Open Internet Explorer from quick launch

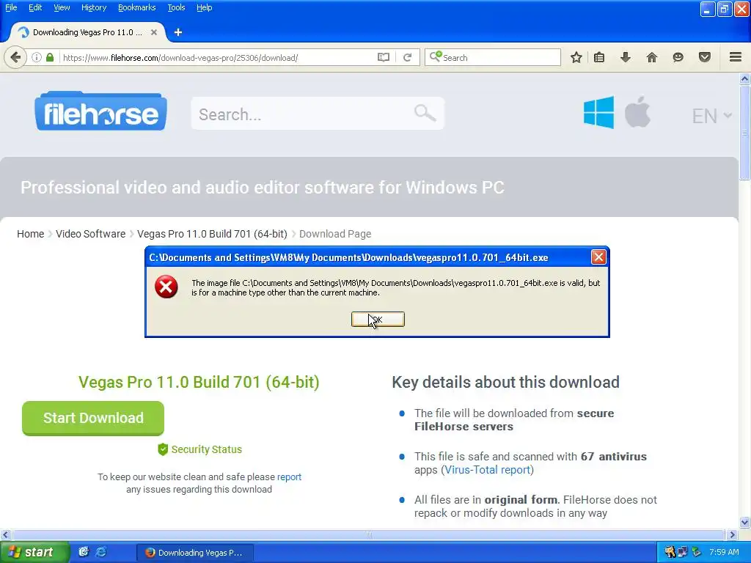click(x=101, y=552)
